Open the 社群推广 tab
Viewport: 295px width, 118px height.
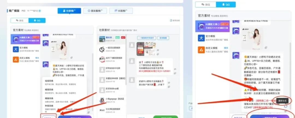pyautogui.click(x=69, y=11)
